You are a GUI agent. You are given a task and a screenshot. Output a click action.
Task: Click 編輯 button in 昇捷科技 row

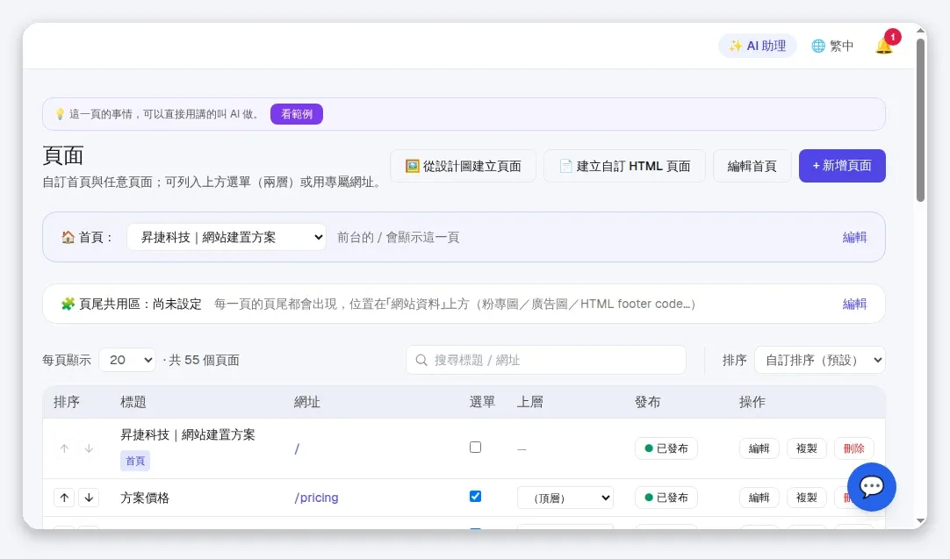pos(759,448)
